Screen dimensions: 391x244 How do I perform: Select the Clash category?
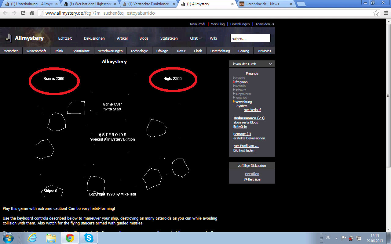198,51
